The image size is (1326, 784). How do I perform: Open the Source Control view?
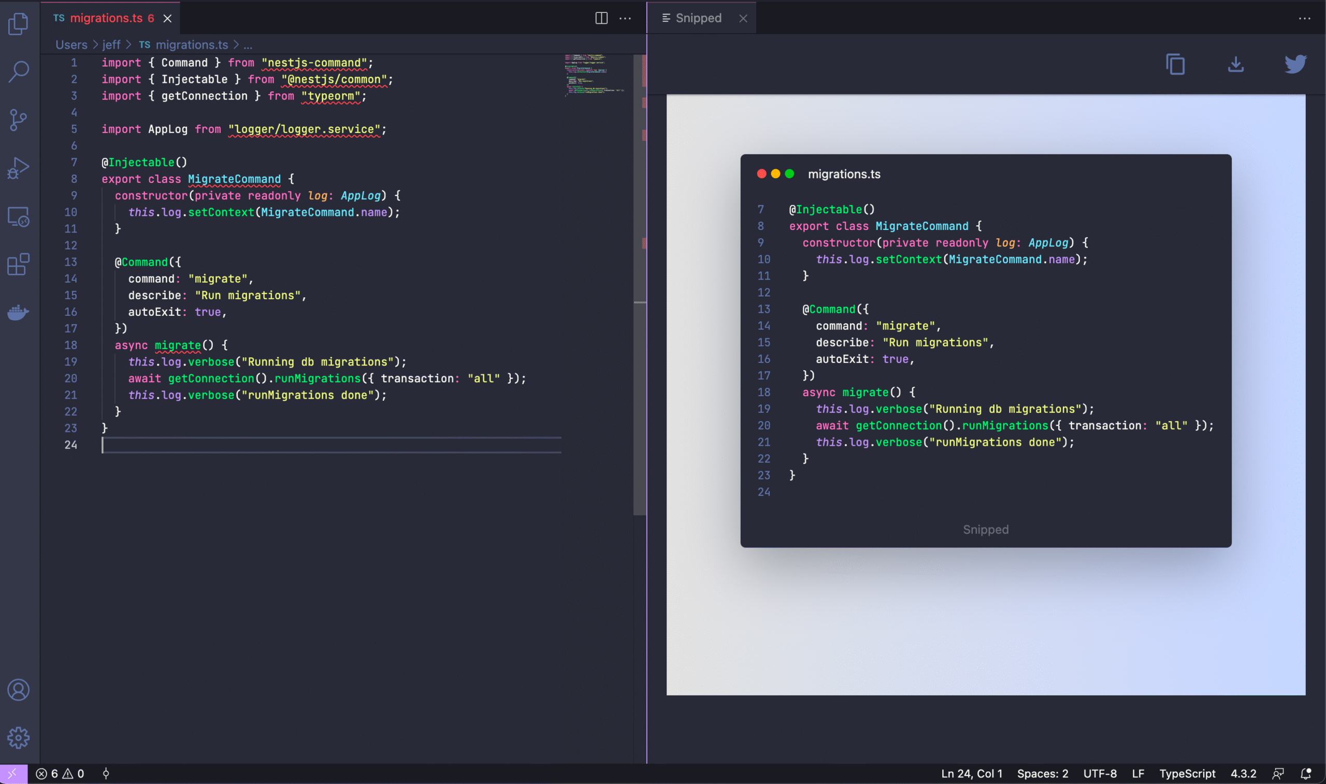point(19,120)
